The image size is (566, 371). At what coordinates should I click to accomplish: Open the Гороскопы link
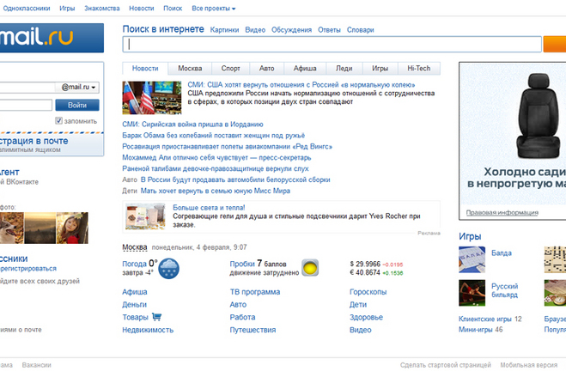click(368, 292)
